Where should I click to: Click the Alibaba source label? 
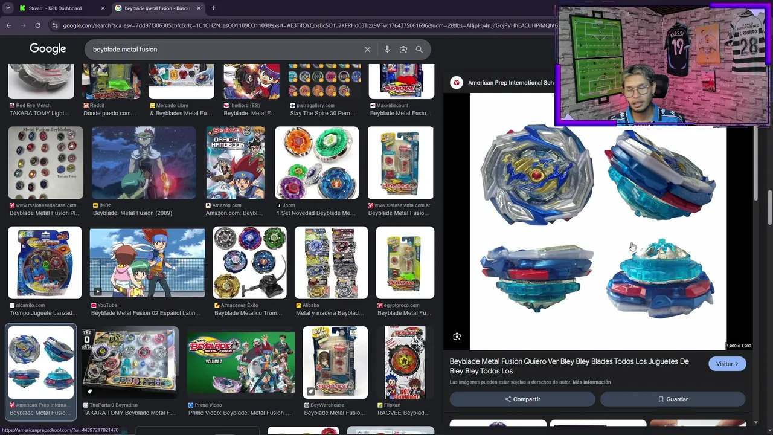[x=312, y=306]
